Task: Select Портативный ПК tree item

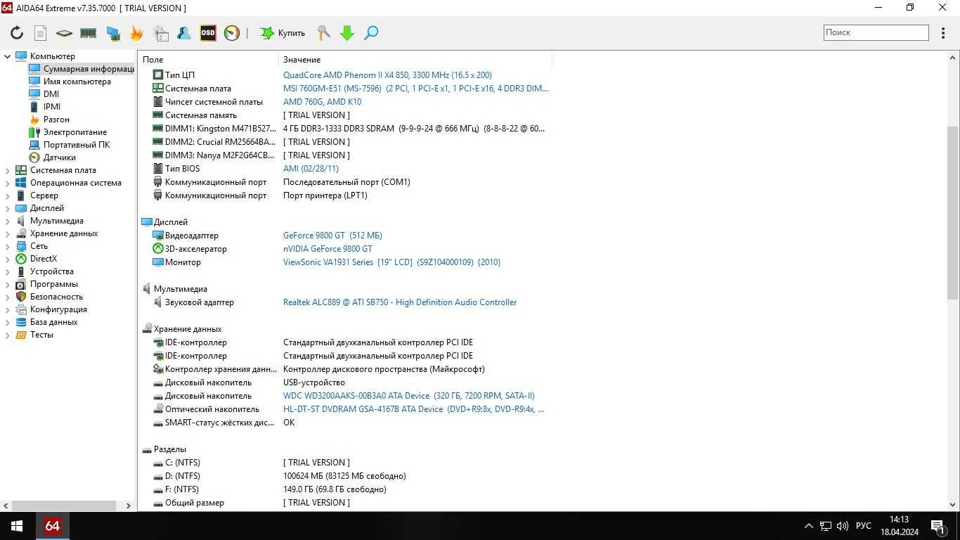Action: tap(70, 145)
